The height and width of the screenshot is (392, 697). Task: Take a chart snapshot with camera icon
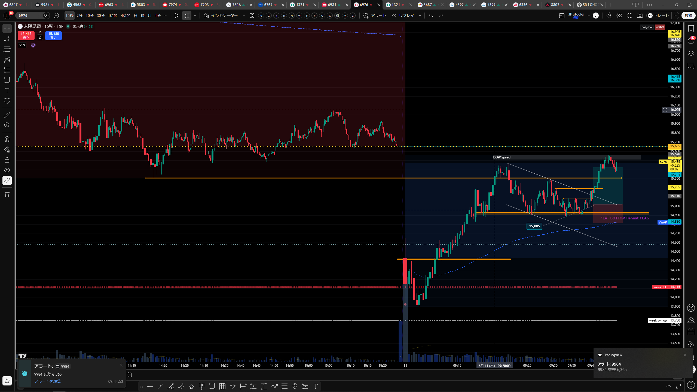(x=640, y=16)
